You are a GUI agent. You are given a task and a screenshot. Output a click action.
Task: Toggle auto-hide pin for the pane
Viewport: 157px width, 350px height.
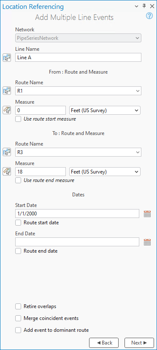144,6
